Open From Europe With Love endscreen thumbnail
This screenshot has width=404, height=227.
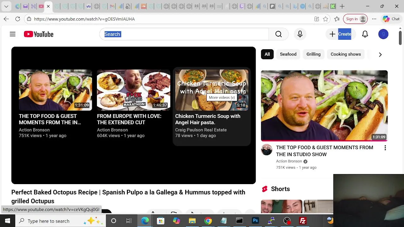click(x=134, y=90)
